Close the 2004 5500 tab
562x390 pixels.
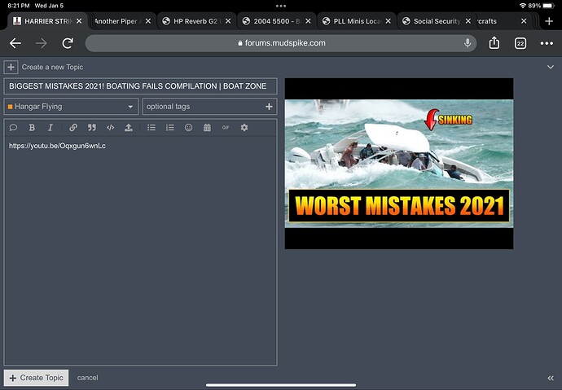[308, 21]
